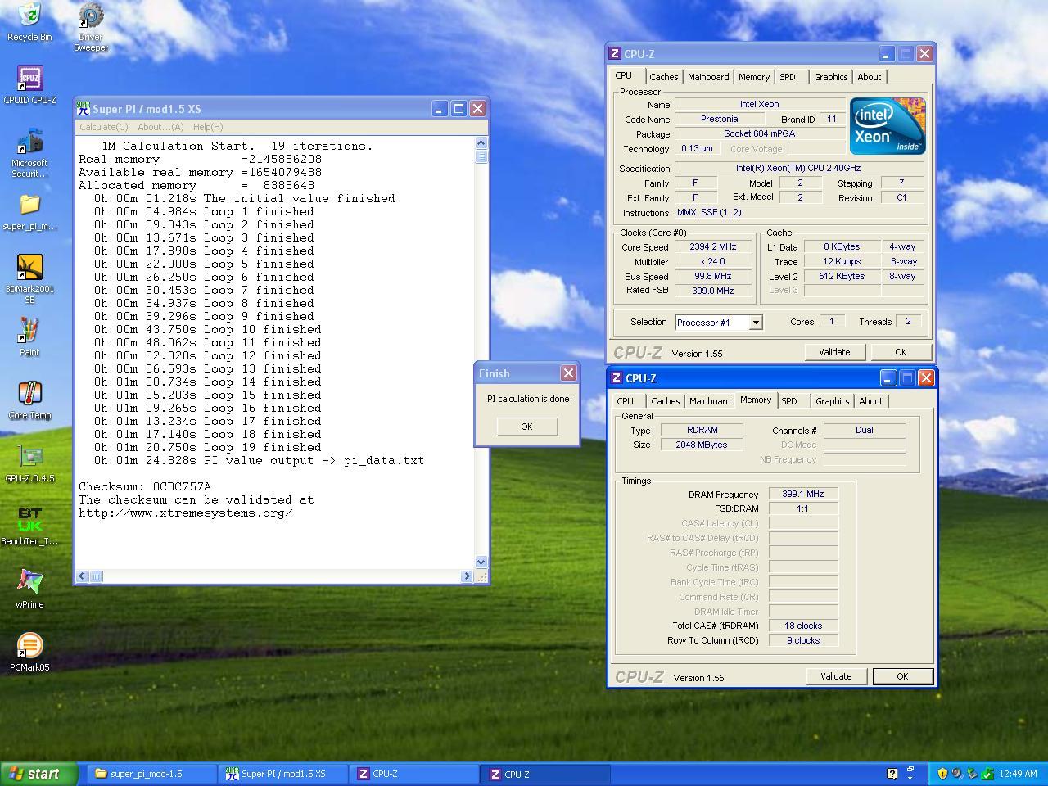Image resolution: width=1048 pixels, height=786 pixels.
Task: Open the Paint desktop shortcut
Action: click(x=29, y=337)
